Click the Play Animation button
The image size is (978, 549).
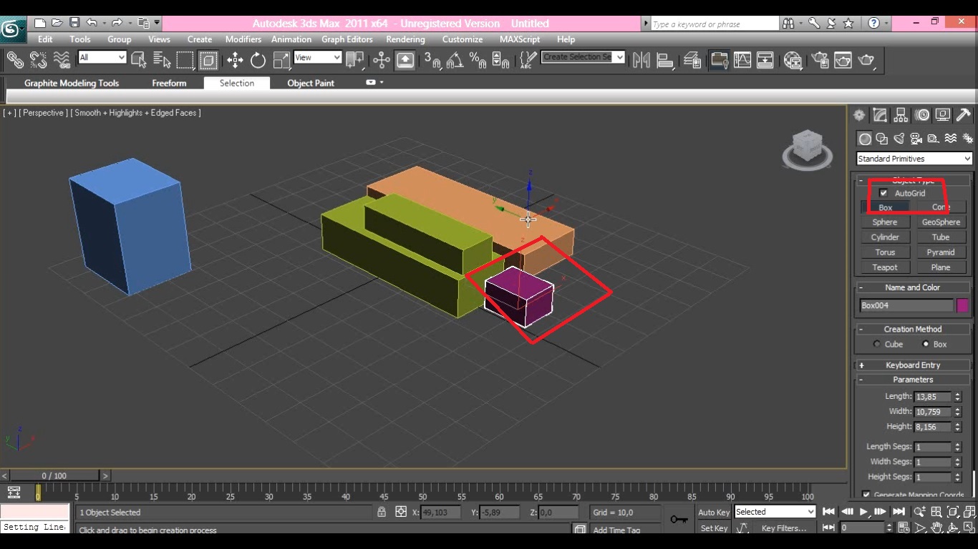click(866, 512)
